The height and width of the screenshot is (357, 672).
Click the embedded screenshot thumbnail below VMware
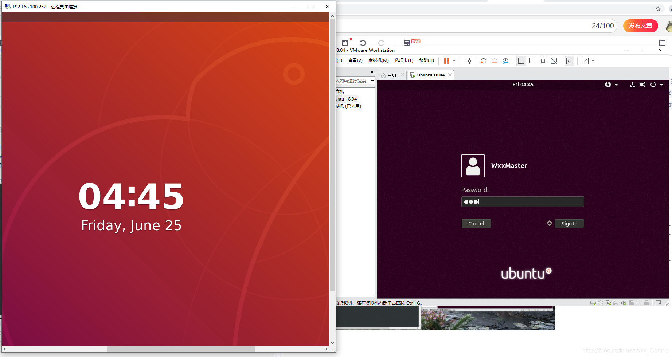[x=445, y=318]
